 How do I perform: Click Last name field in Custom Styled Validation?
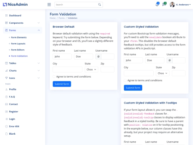click(155, 60)
